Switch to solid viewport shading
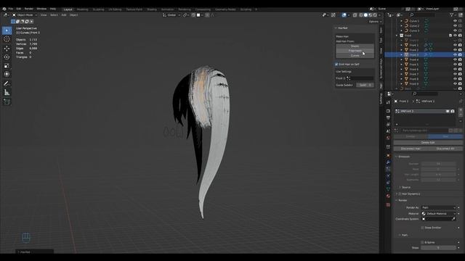 (x=365, y=14)
